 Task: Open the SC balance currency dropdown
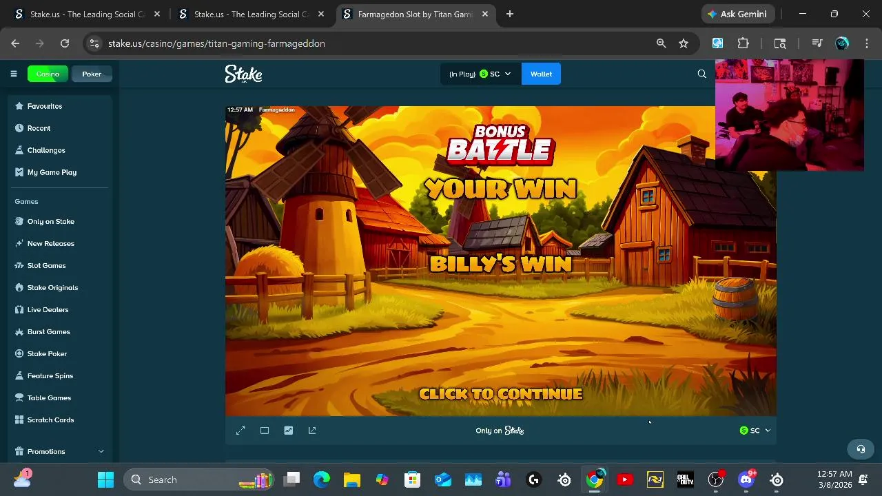pos(480,74)
